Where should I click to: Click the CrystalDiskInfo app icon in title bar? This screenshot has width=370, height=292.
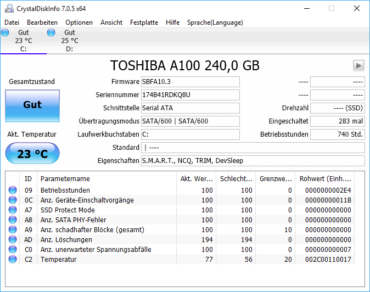point(8,9)
